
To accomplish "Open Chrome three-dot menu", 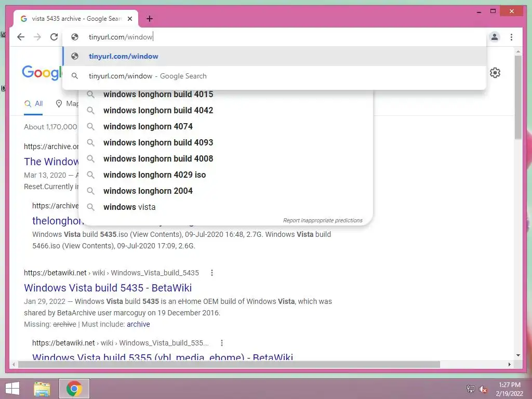I will pyautogui.click(x=511, y=37).
